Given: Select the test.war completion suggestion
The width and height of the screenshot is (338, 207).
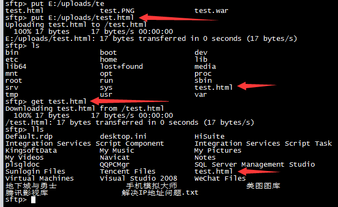Looking at the screenshot, I should pos(211,11).
